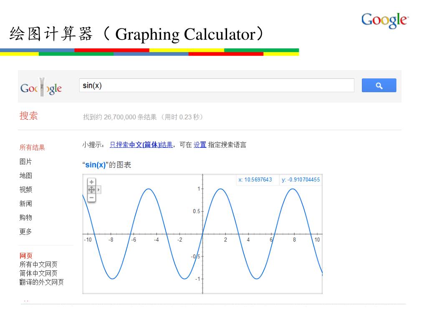Filter by 所有中文网页
427x320 pixels.
[x=38, y=265]
